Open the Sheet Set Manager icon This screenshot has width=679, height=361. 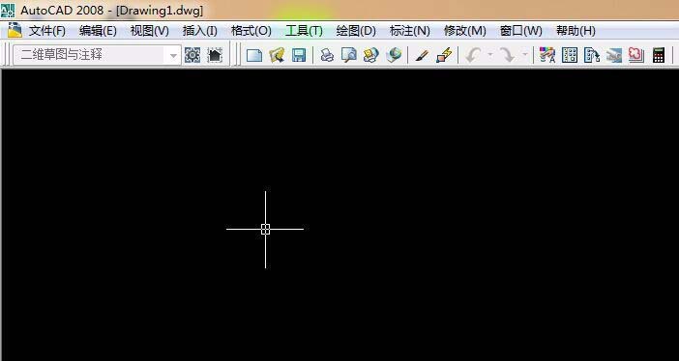[614, 55]
